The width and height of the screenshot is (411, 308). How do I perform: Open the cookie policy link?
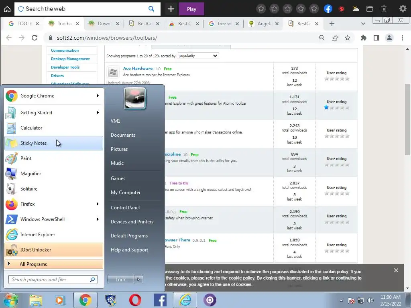(x=241, y=278)
